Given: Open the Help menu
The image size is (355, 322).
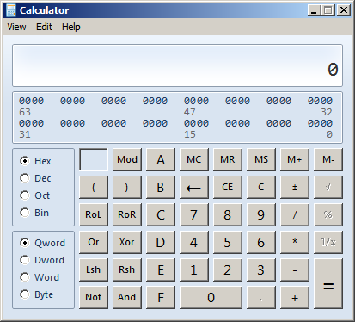Looking at the screenshot, I should click(x=71, y=27).
